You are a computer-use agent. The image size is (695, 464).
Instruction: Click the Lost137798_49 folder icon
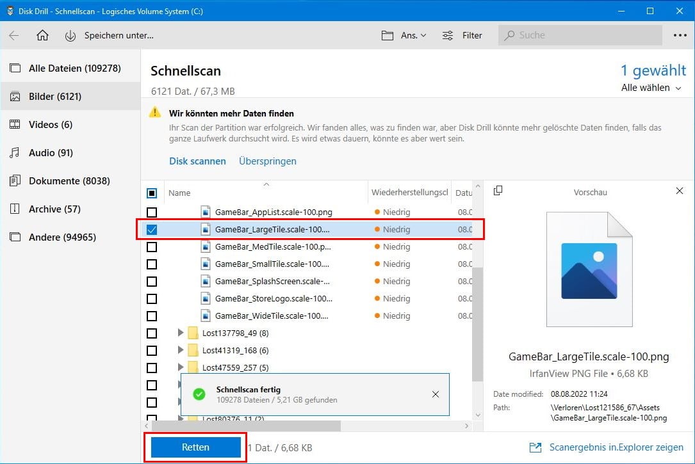tap(193, 333)
